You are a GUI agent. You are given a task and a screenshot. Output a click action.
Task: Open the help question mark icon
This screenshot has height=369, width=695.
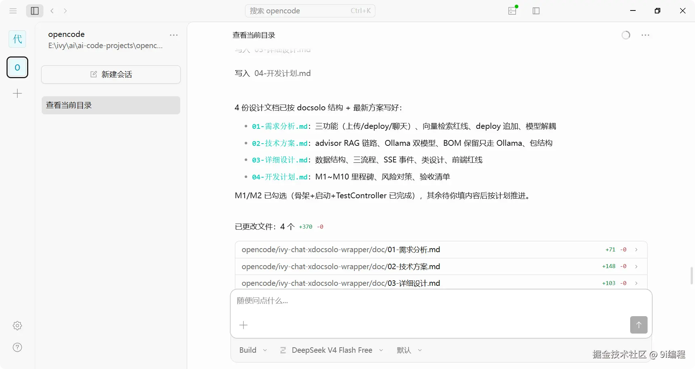(x=17, y=347)
